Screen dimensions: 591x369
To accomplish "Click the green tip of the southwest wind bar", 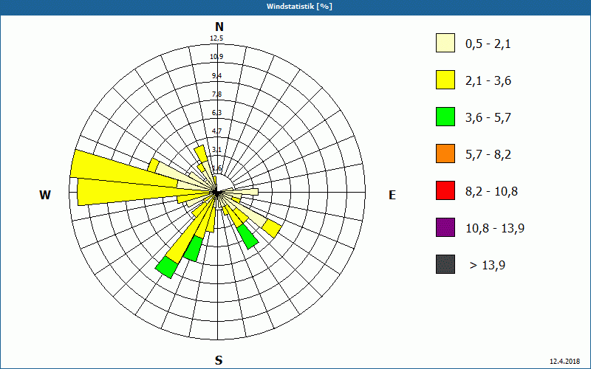I will [166, 267].
